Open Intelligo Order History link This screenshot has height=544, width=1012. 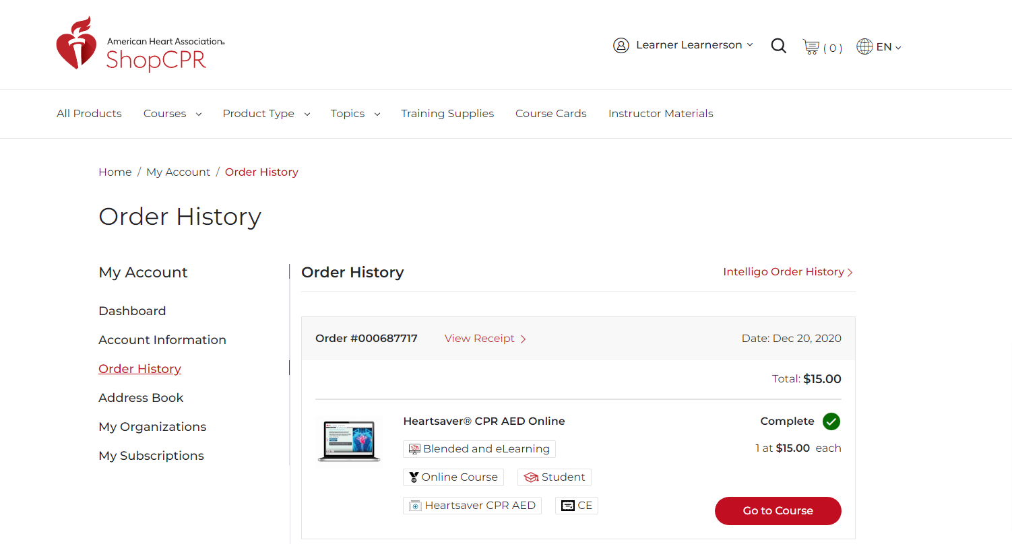788,272
